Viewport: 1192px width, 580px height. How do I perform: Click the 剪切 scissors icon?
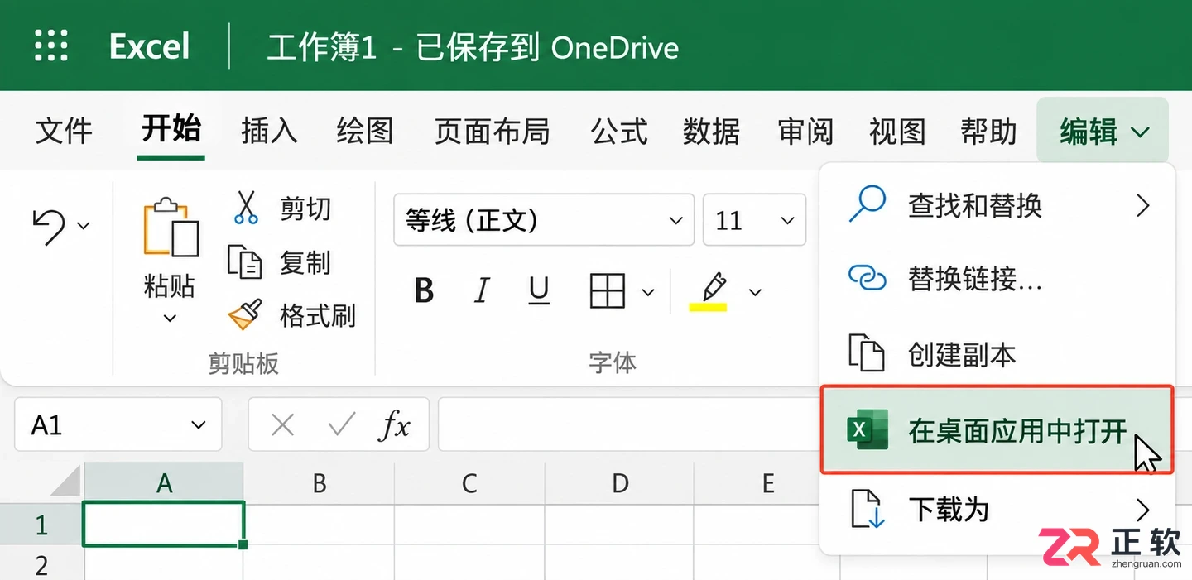[246, 208]
